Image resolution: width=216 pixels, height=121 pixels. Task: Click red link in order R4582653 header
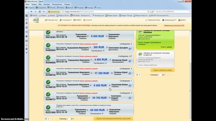click(88, 44)
